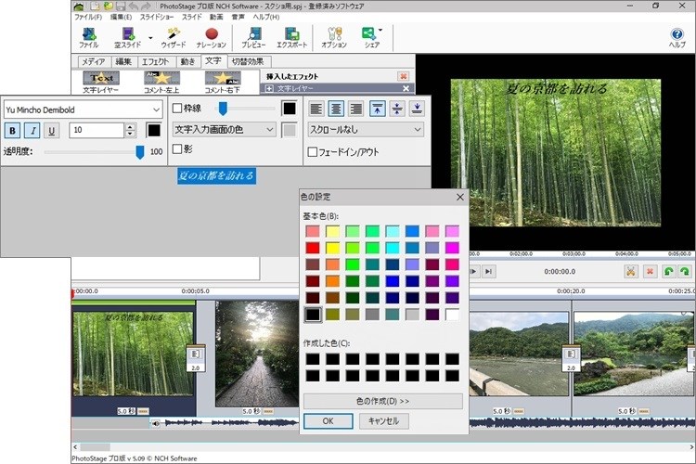Open the 編集(E) menu
696x464 pixels.
pyautogui.click(x=121, y=17)
